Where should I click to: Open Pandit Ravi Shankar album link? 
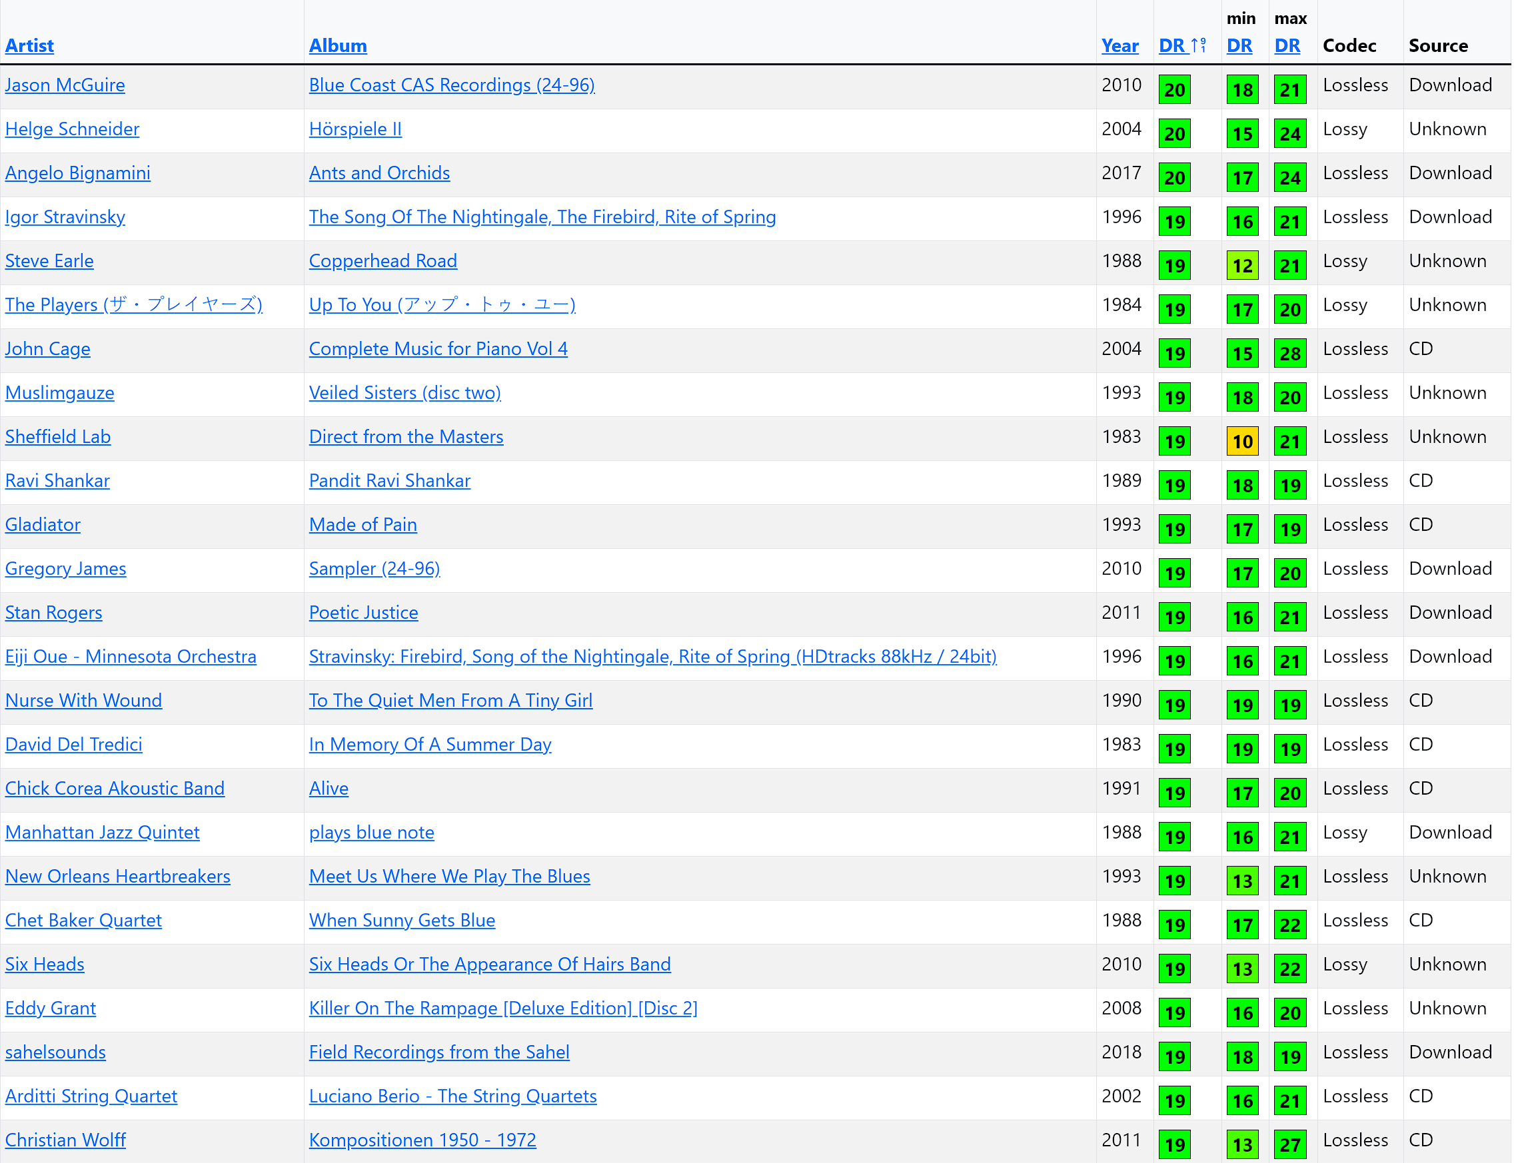pyautogui.click(x=390, y=480)
